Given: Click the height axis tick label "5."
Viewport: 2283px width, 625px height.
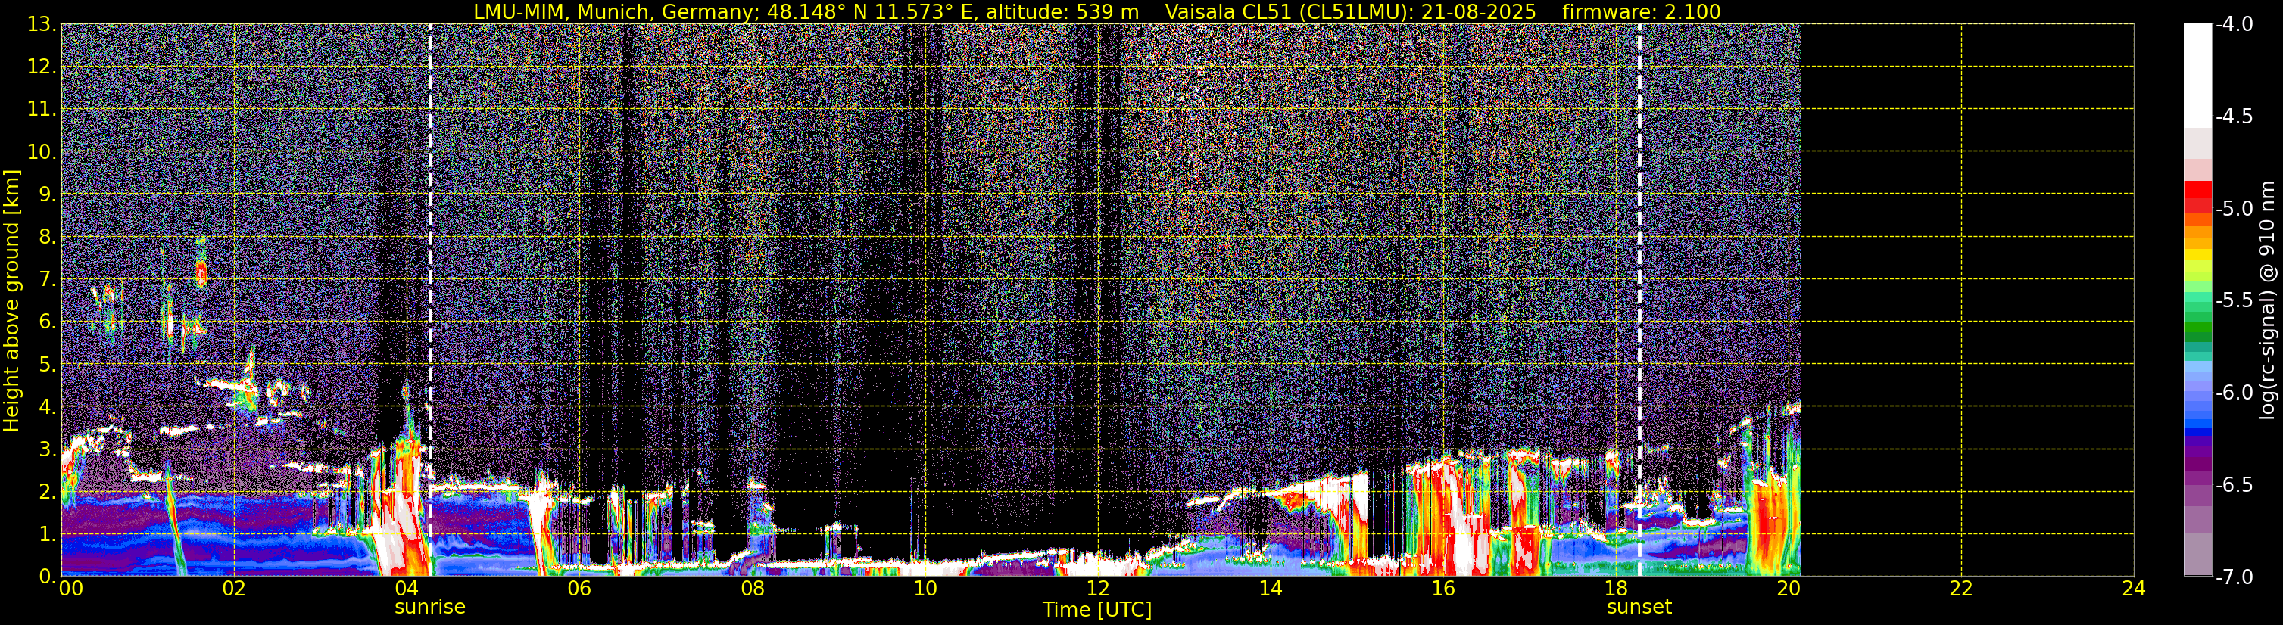Looking at the screenshot, I should (x=48, y=365).
